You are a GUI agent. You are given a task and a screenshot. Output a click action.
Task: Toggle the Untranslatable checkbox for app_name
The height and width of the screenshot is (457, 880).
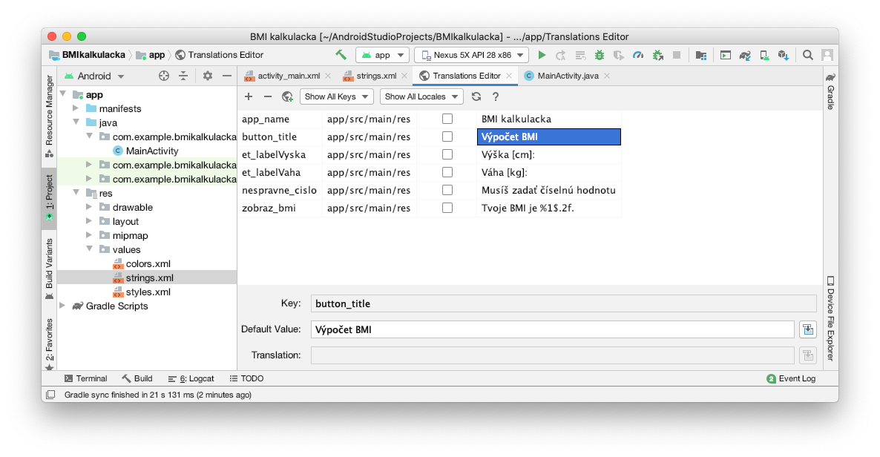click(447, 119)
